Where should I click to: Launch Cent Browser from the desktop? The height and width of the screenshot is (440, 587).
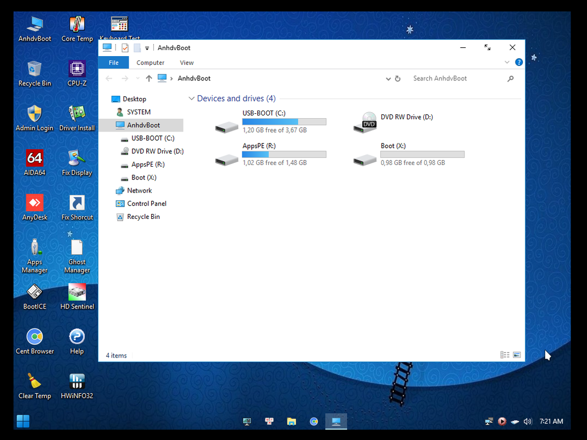click(x=35, y=341)
